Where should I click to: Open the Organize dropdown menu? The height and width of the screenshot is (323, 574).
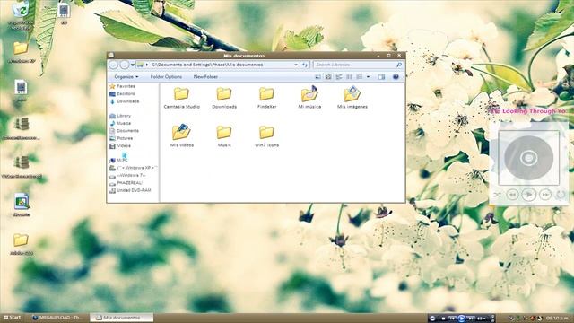[x=126, y=77]
